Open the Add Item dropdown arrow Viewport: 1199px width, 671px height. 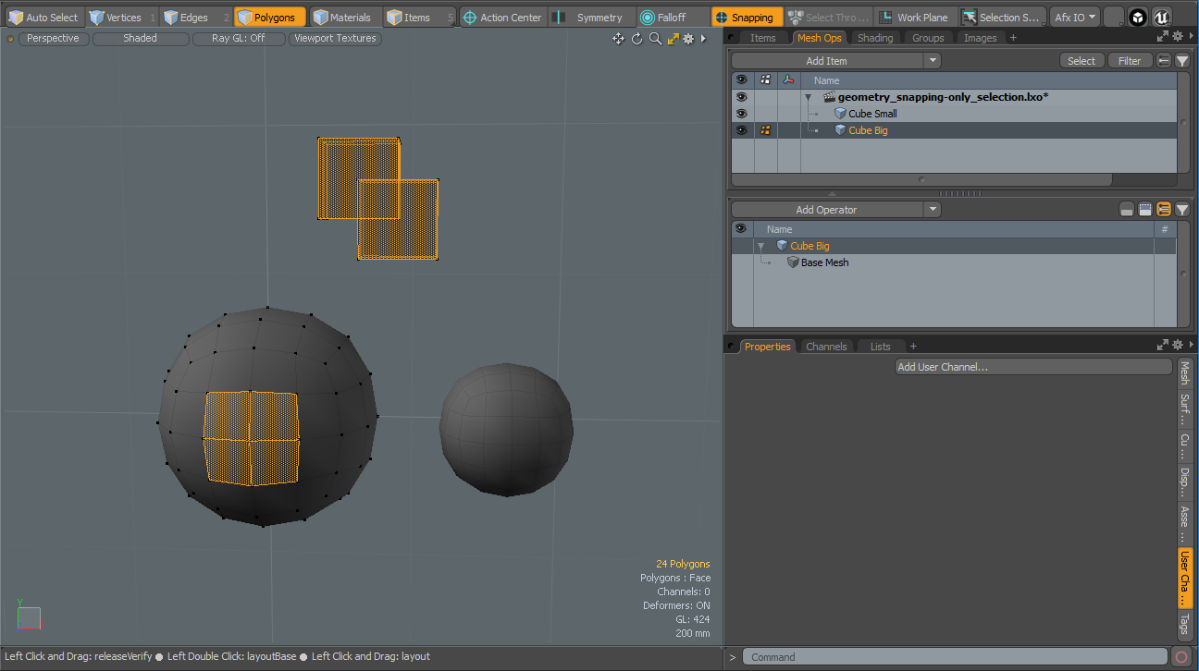[x=933, y=61]
